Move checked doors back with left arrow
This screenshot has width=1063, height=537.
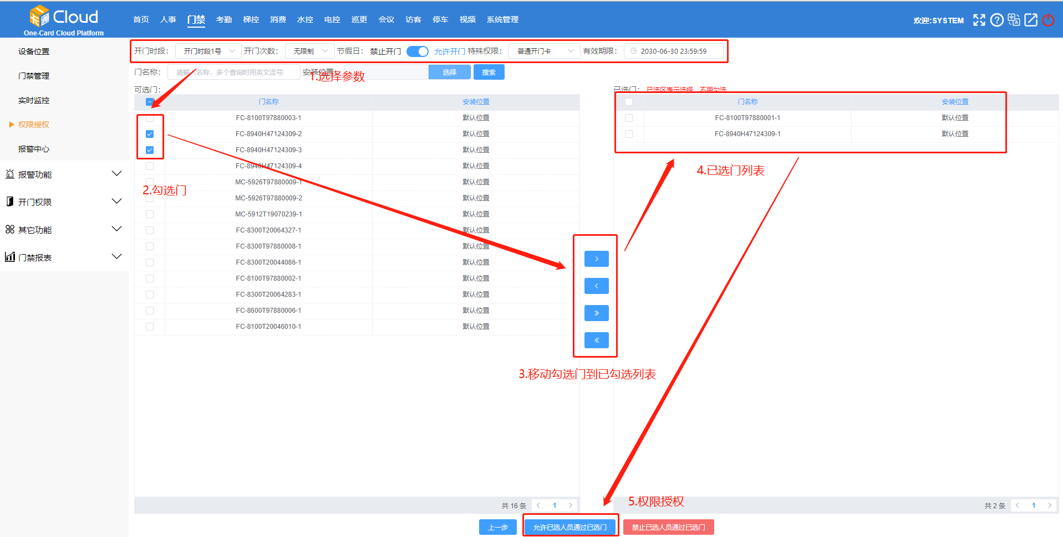point(596,286)
